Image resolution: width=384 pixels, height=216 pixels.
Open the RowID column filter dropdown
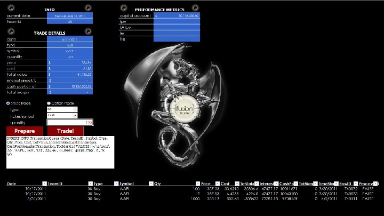pos(356,183)
